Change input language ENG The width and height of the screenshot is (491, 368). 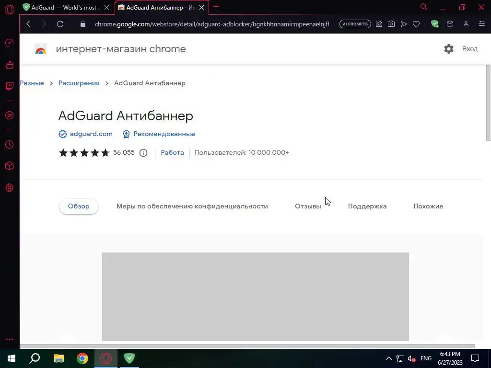coord(426,358)
